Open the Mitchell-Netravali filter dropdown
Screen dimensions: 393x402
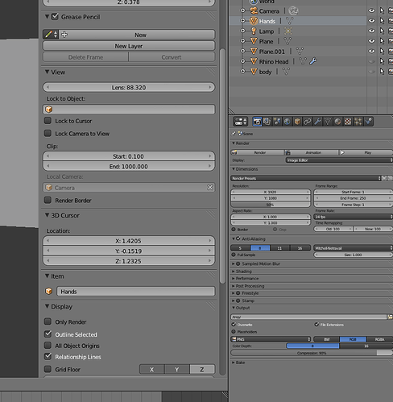point(353,248)
